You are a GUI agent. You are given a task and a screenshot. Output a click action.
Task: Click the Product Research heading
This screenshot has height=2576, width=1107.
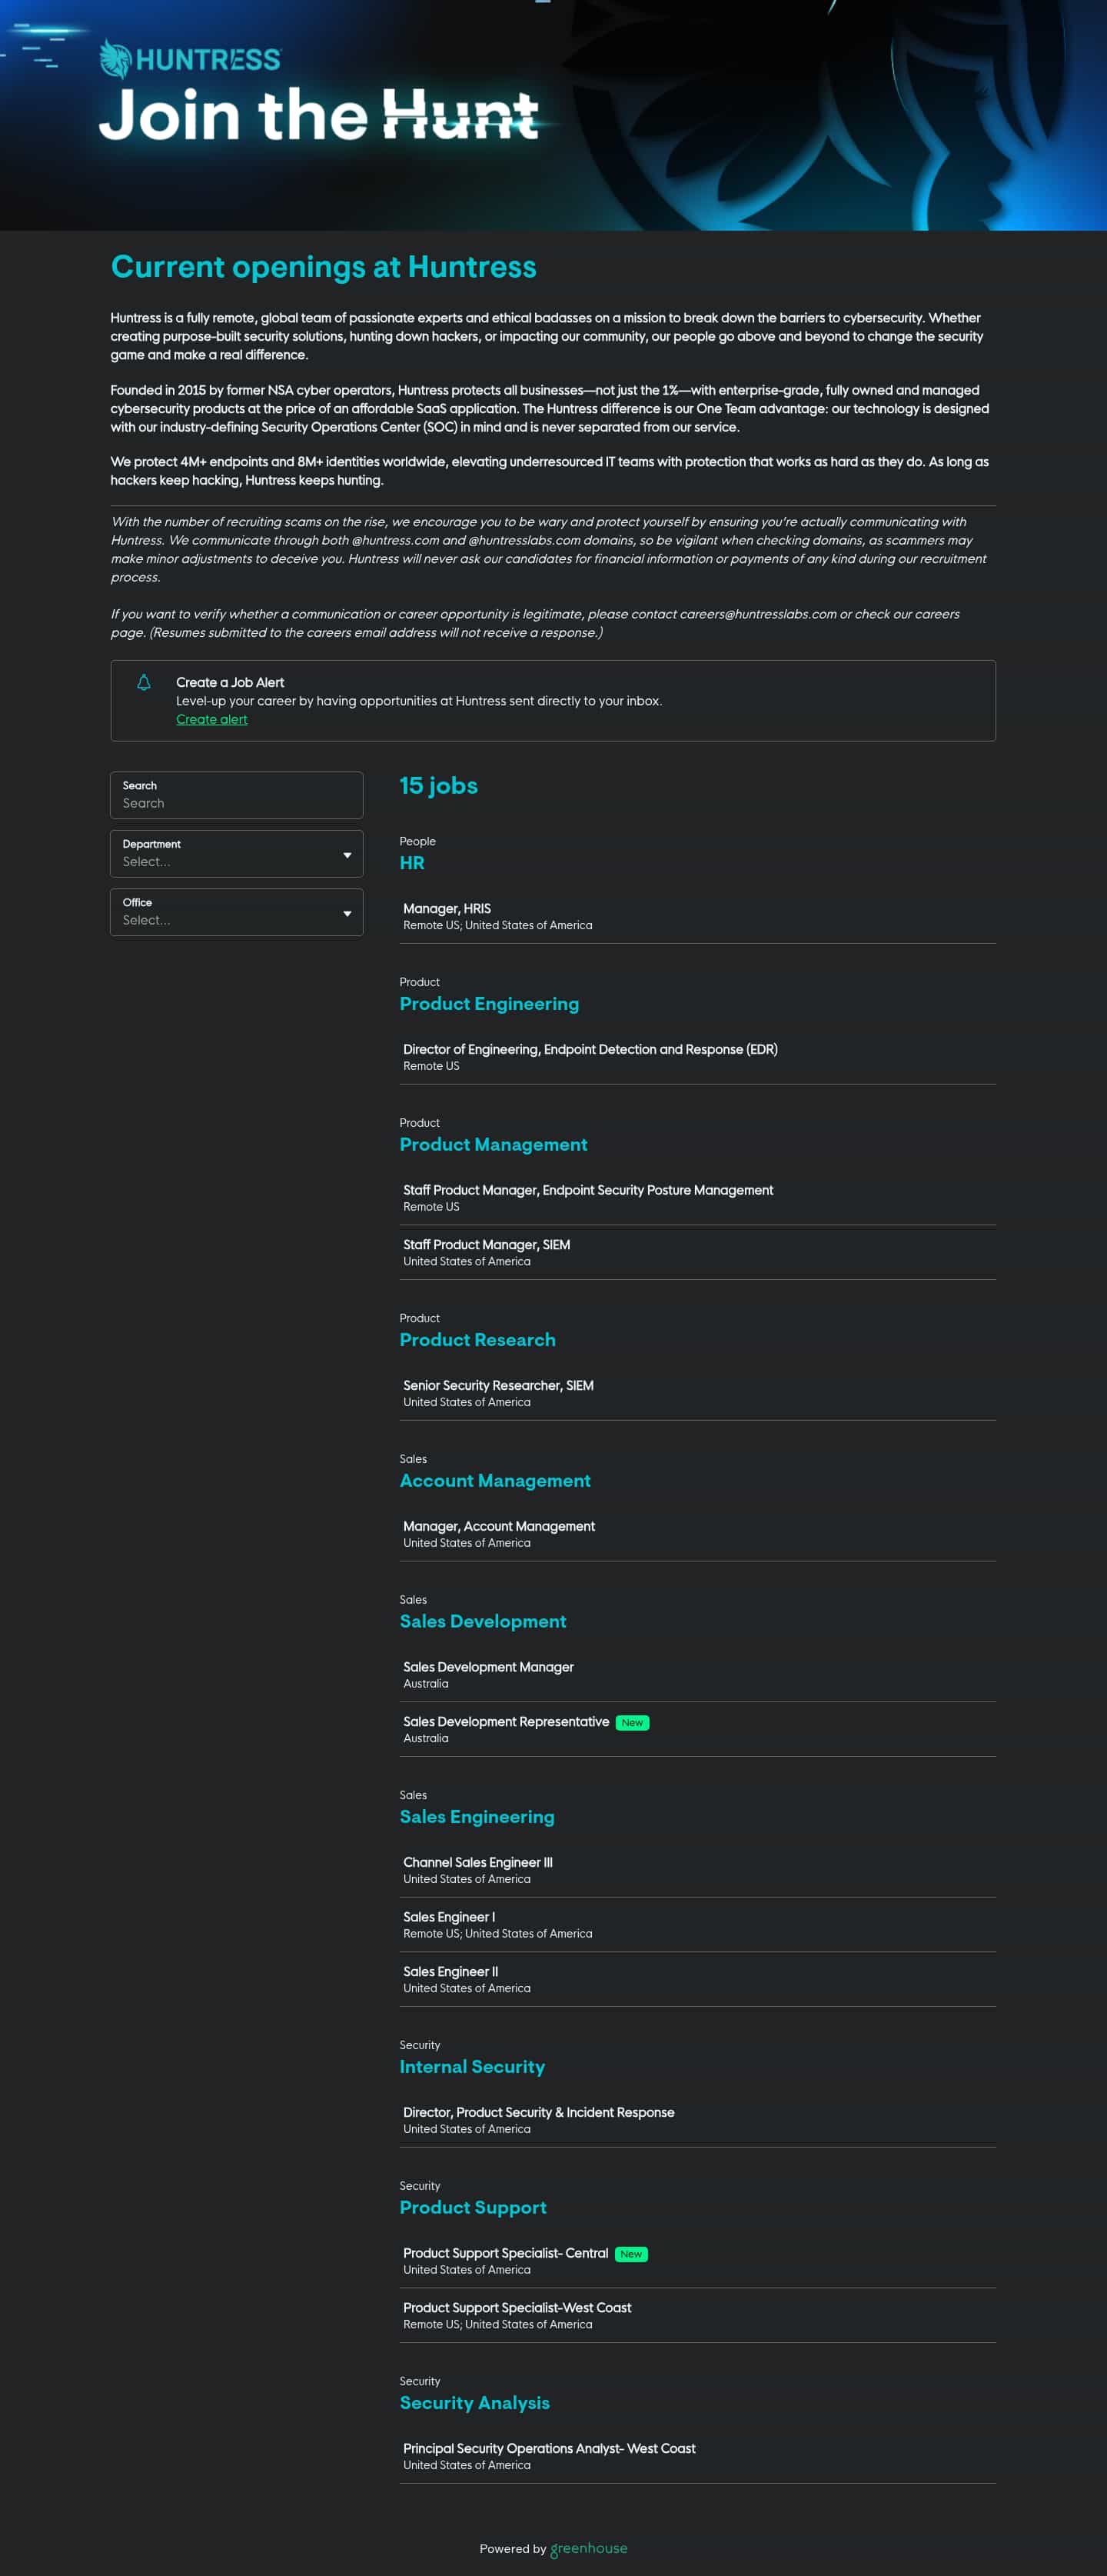click(x=477, y=1340)
